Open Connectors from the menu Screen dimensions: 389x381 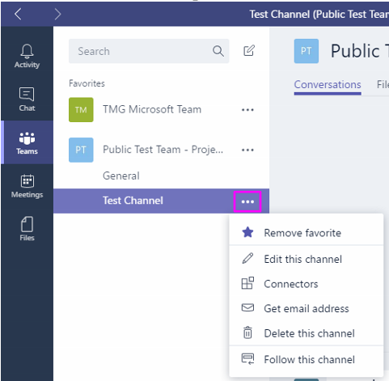pos(307,284)
